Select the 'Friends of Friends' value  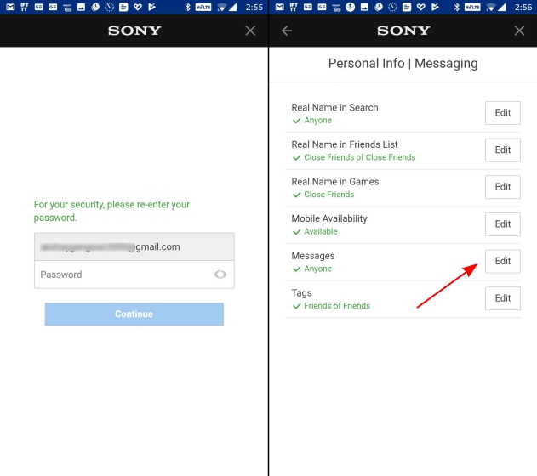tap(337, 306)
